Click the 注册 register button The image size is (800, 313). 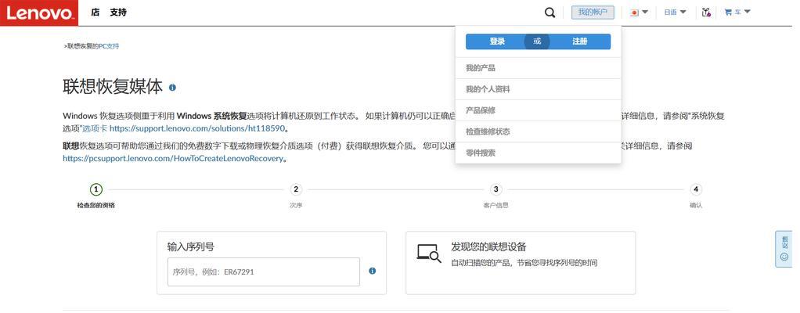coord(579,41)
